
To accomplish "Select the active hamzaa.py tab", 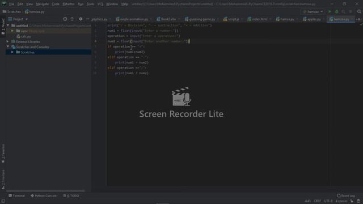I will pos(340,19).
